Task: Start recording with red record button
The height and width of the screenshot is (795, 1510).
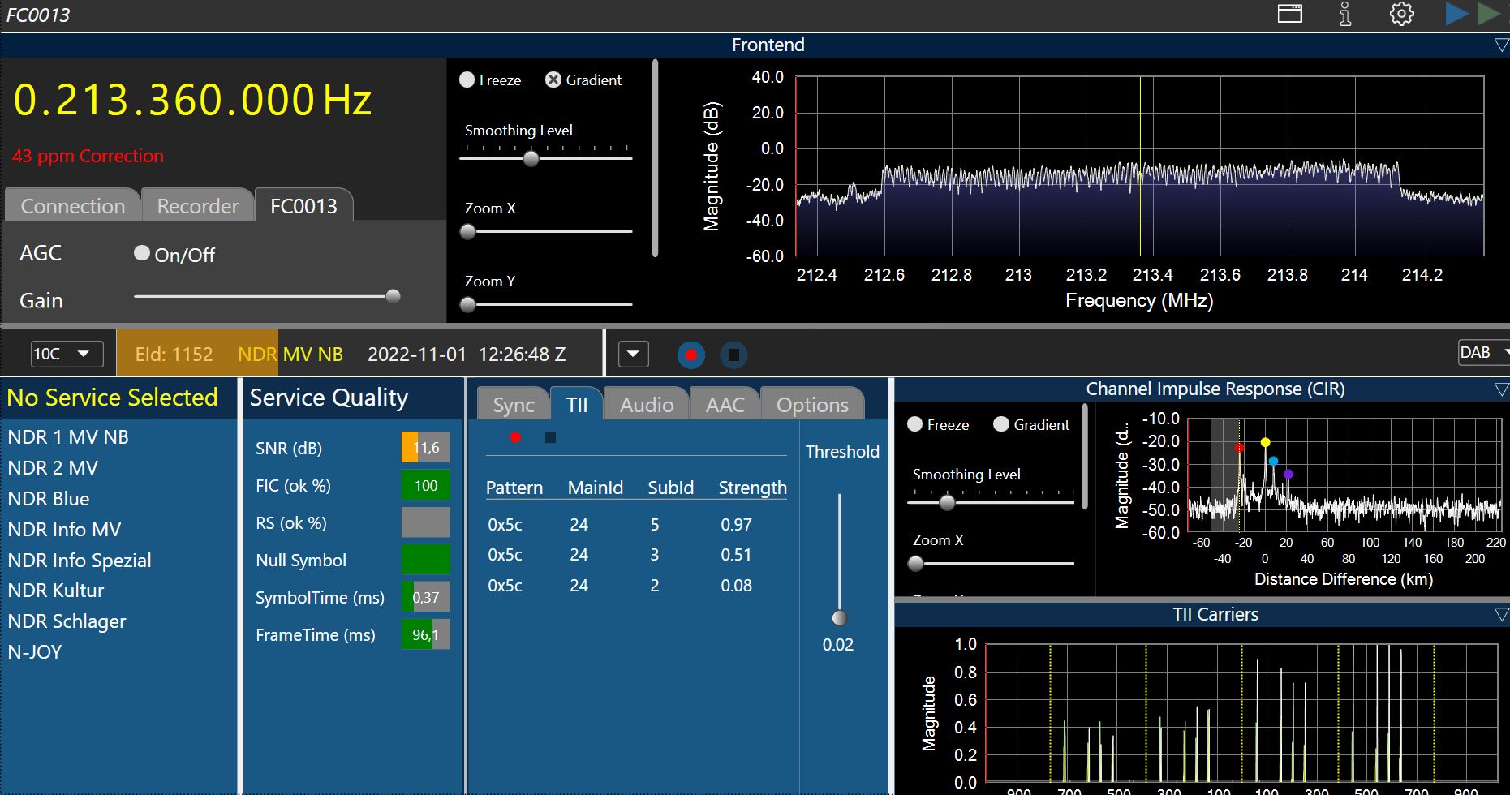Action: pyautogui.click(x=690, y=355)
